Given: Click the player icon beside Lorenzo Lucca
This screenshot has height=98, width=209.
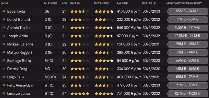Looking at the screenshot, I should point(4,94).
